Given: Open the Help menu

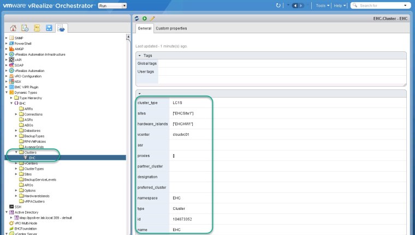Looking at the screenshot, I should [341, 5].
